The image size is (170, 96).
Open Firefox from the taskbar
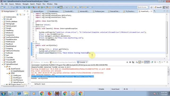point(50,94)
